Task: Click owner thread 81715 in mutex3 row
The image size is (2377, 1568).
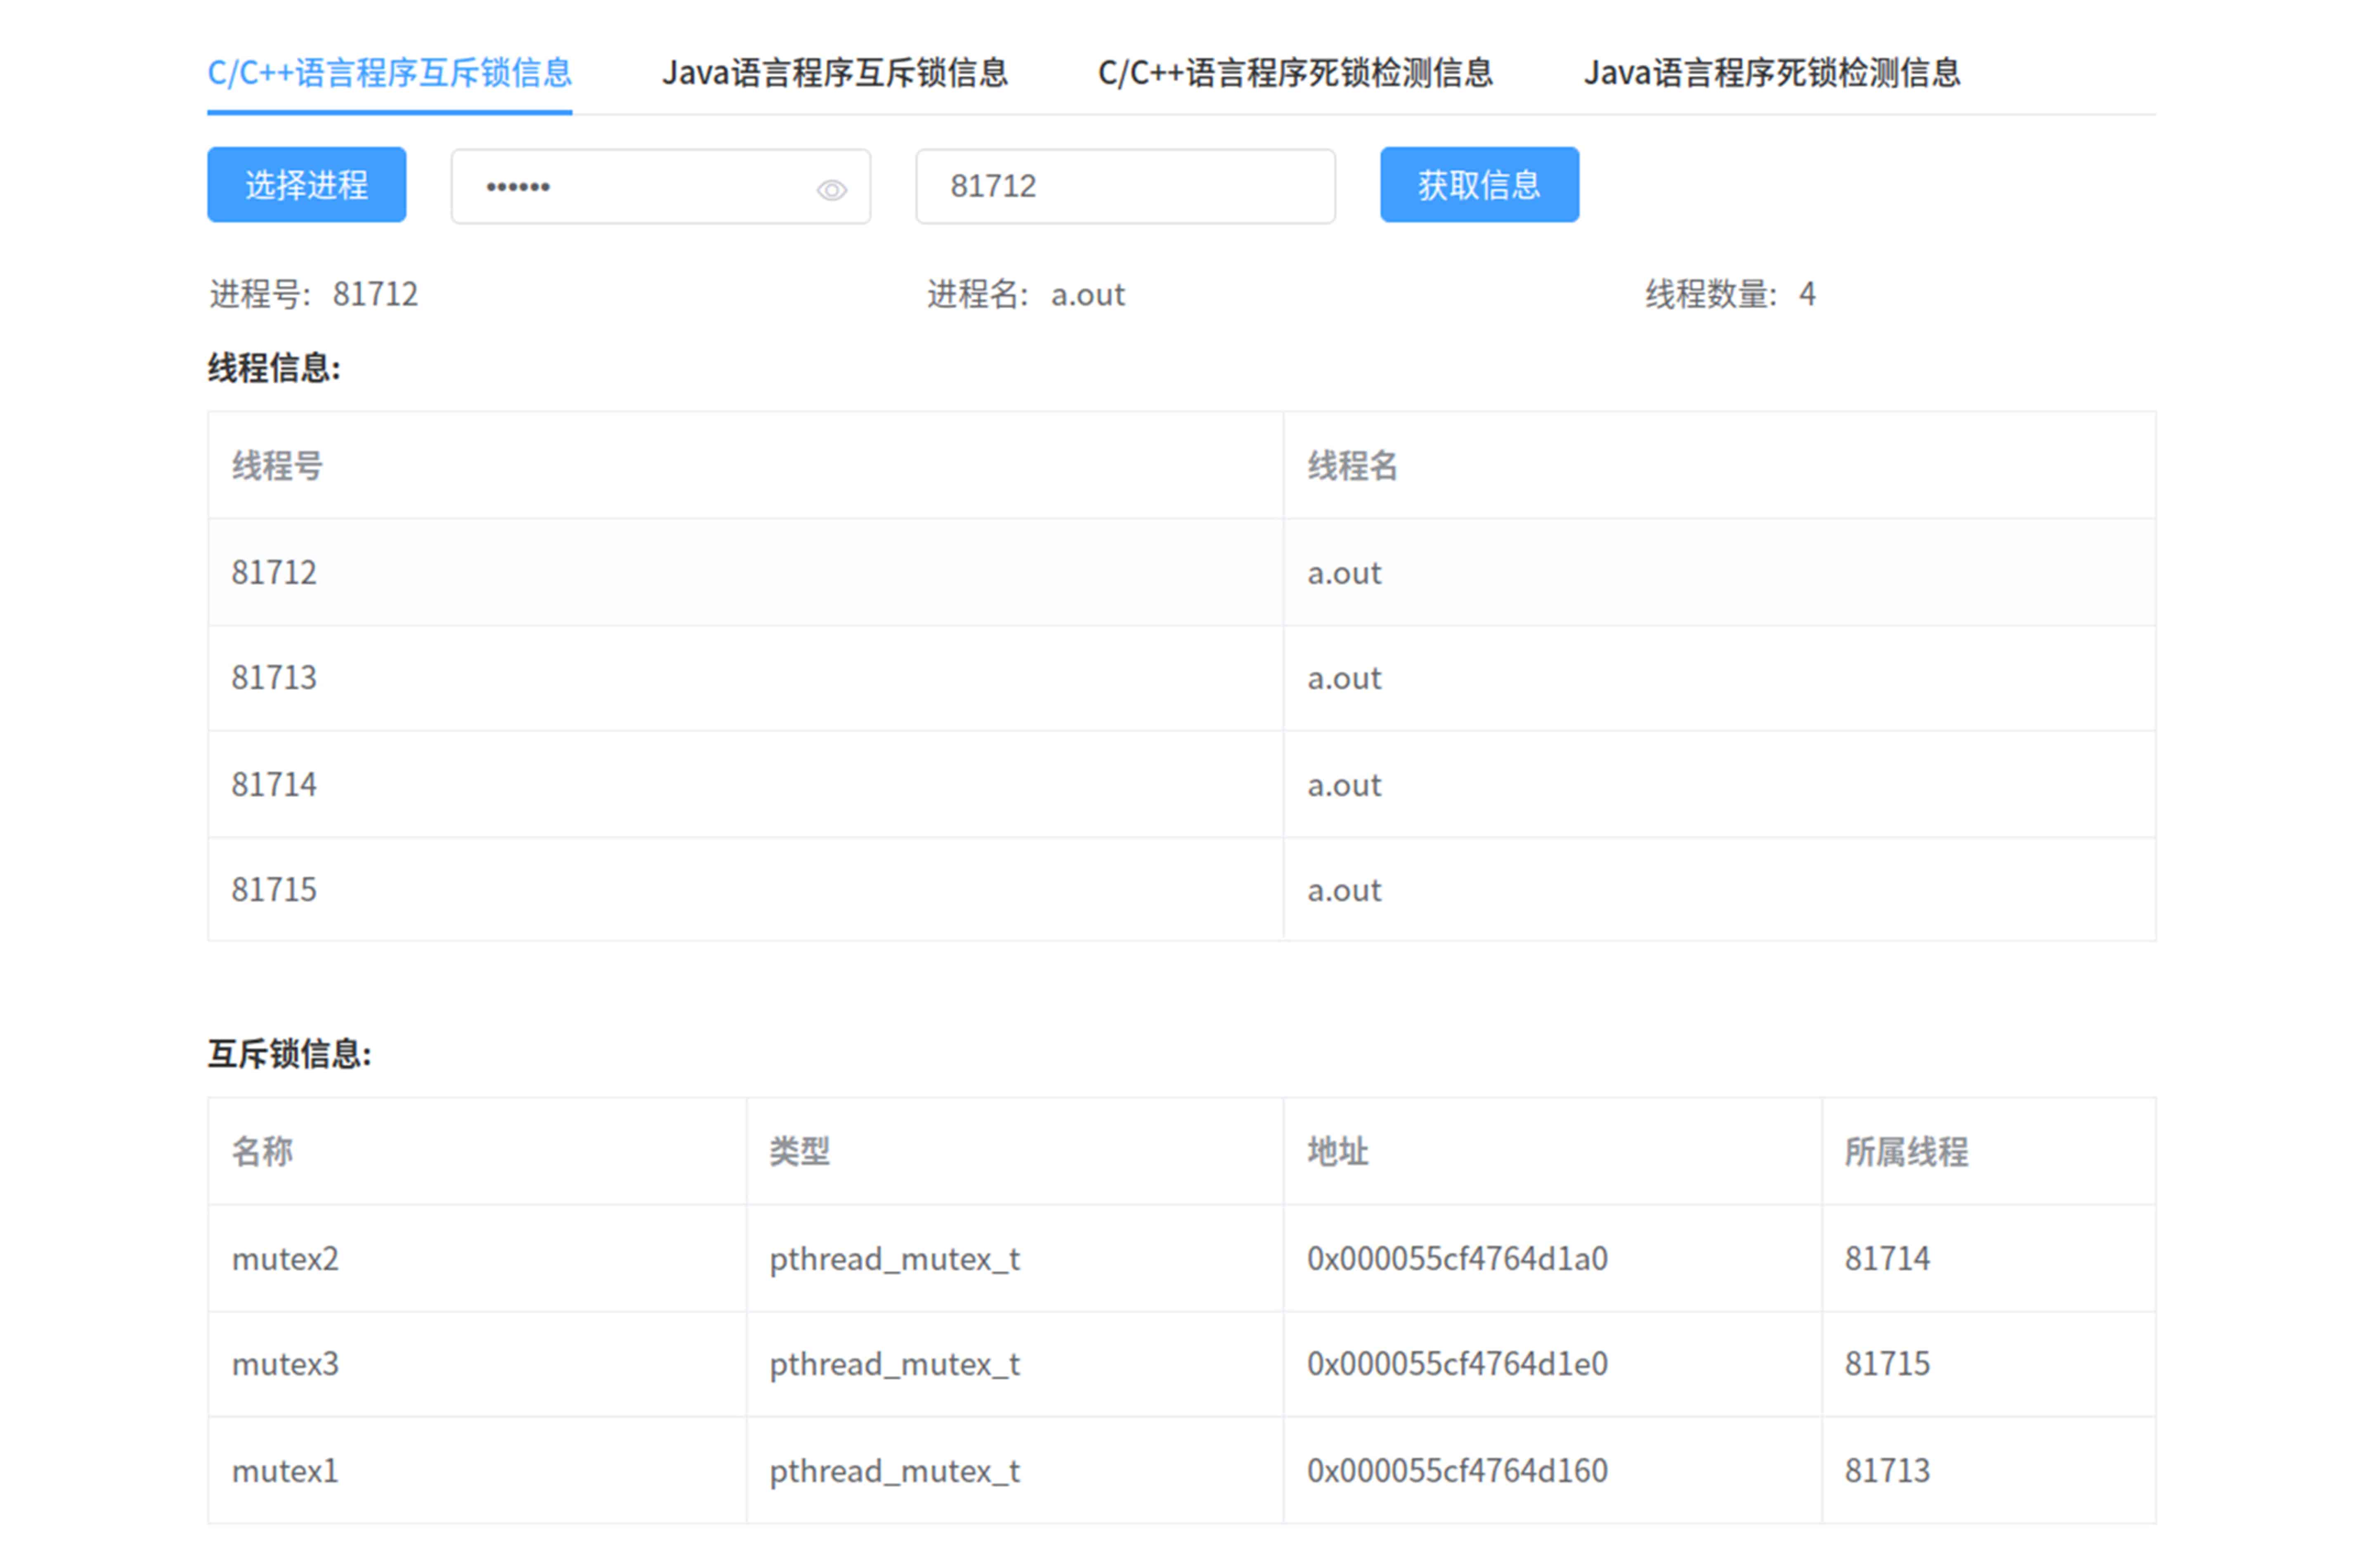Action: (x=1887, y=1364)
